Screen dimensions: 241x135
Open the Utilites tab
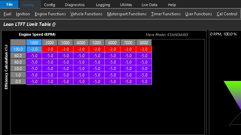(x=126, y=5)
